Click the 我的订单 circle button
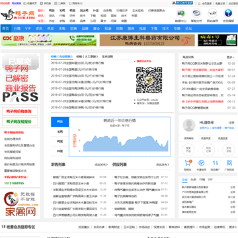Image resolution: width=238 pixels, height=238 pixels. (208, 149)
